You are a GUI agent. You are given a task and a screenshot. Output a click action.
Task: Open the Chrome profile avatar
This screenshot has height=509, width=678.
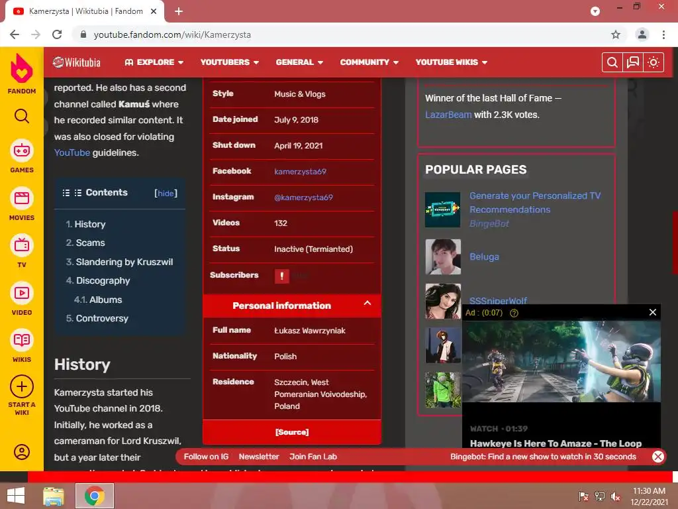[642, 34]
